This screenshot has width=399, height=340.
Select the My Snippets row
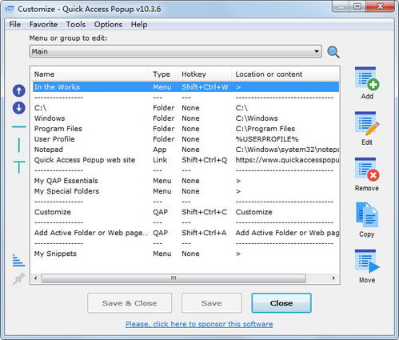tap(186, 254)
